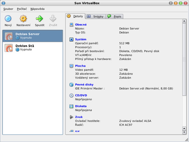Image resolution: width=189 pixels, height=142 pixels.
Task: Select the Debian Server OS thumbnail
Action: pos(9,36)
